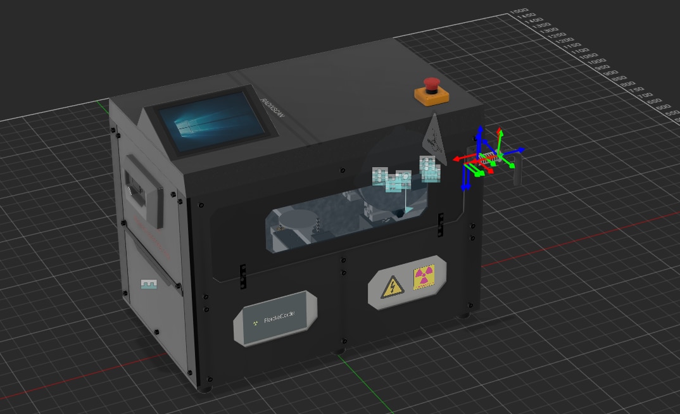Image resolution: width=680 pixels, height=414 pixels.
Task: Select the spring joint inside the gizmo
Action: coord(490,158)
